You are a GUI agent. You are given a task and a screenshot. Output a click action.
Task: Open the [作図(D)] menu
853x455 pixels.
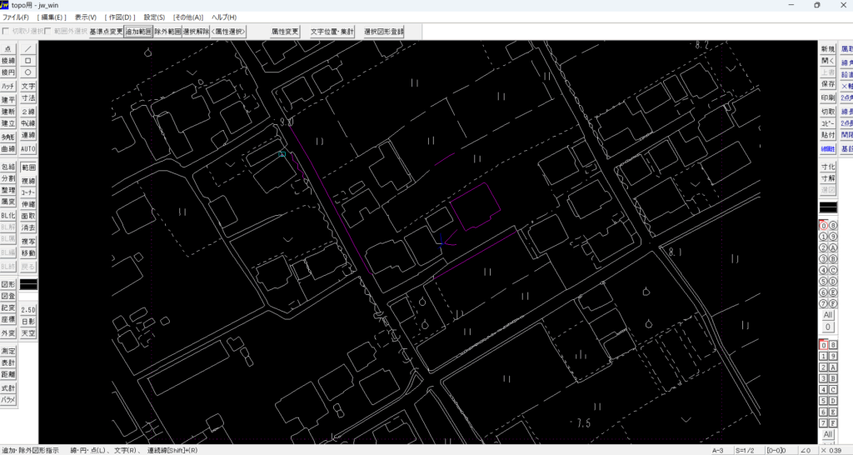(x=120, y=17)
